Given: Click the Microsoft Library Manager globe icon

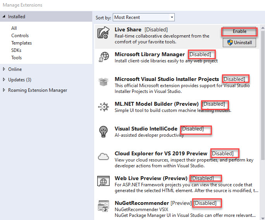Looking at the screenshot, I should pyautogui.click(x=103, y=57).
